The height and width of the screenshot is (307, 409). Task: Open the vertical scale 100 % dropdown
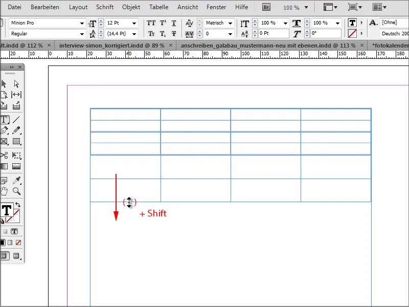pos(285,23)
